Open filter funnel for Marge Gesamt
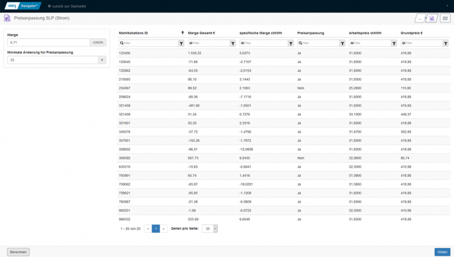Image resolution: width=454 pixels, height=257 pixels. click(233, 43)
